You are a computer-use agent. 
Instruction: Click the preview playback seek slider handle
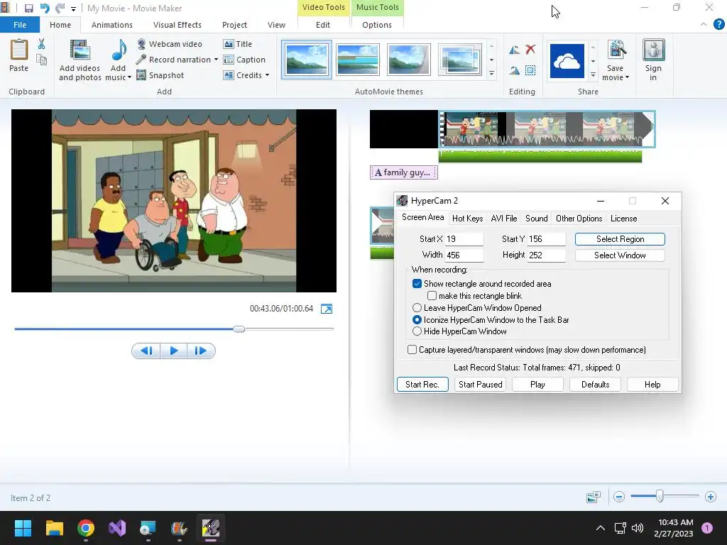point(239,329)
